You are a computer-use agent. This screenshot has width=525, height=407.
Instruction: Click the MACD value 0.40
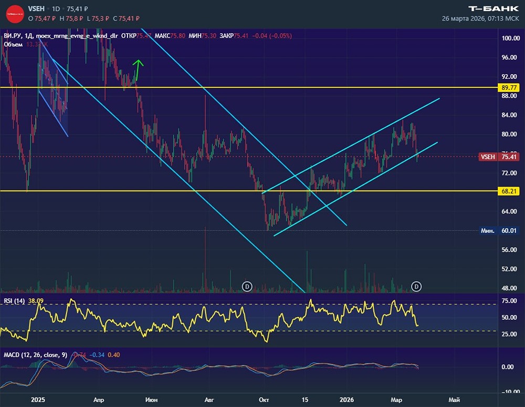[x=114, y=355]
